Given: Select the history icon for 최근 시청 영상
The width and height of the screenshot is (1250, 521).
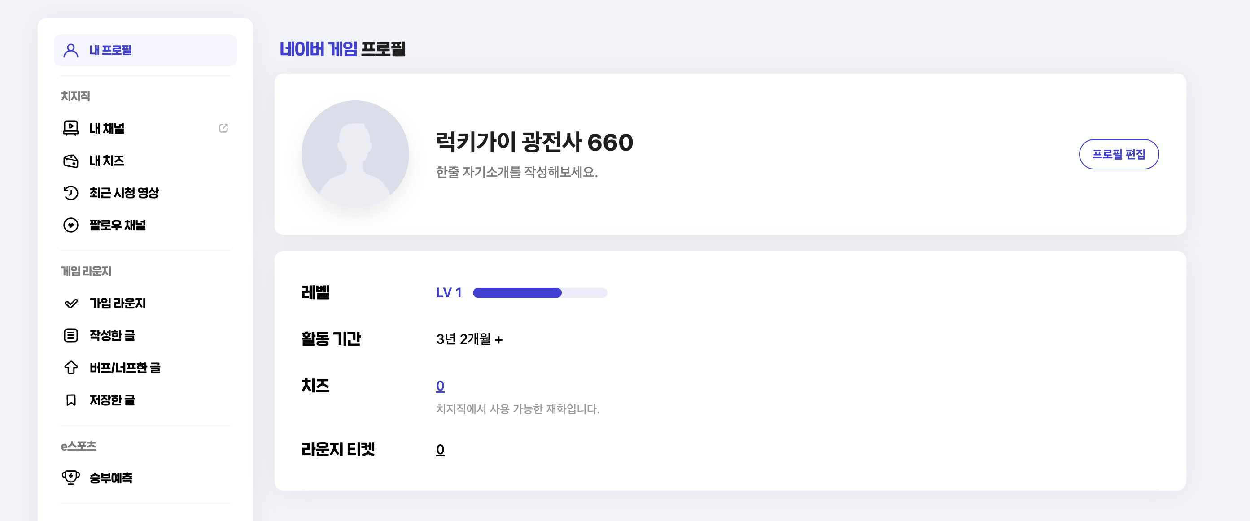Looking at the screenshot, I should (70, 193).
